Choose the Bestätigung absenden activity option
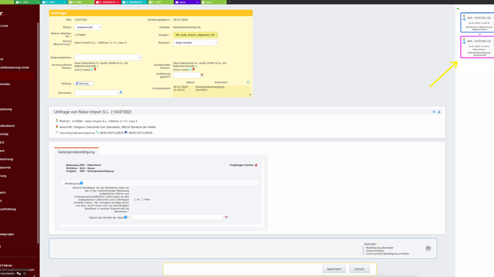Viewport: 494px width, 277px height. tap(363, 247)
